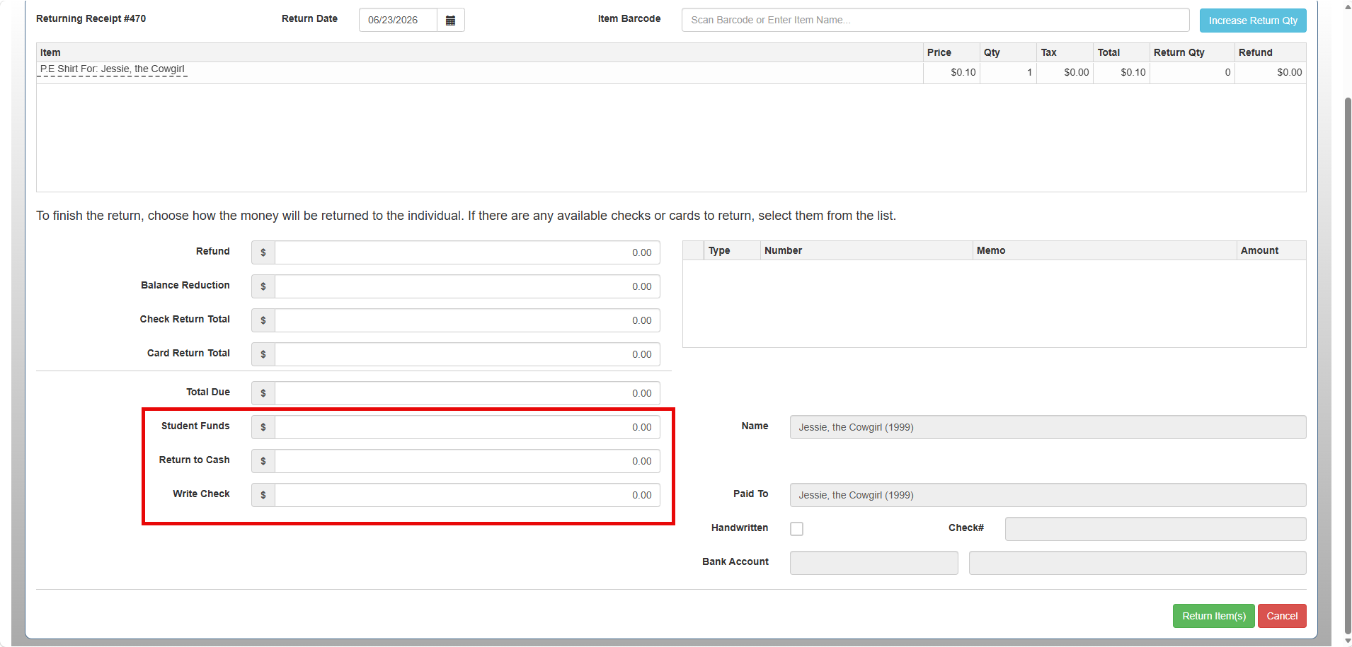Click Increase Return Qty button
Image resolution: width=1352 pixels, height=647 pixels.
[1253, 21]
